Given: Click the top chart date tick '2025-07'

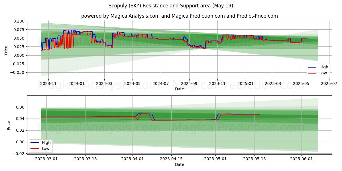Looking at the screenshot, I should pos(329,84).
